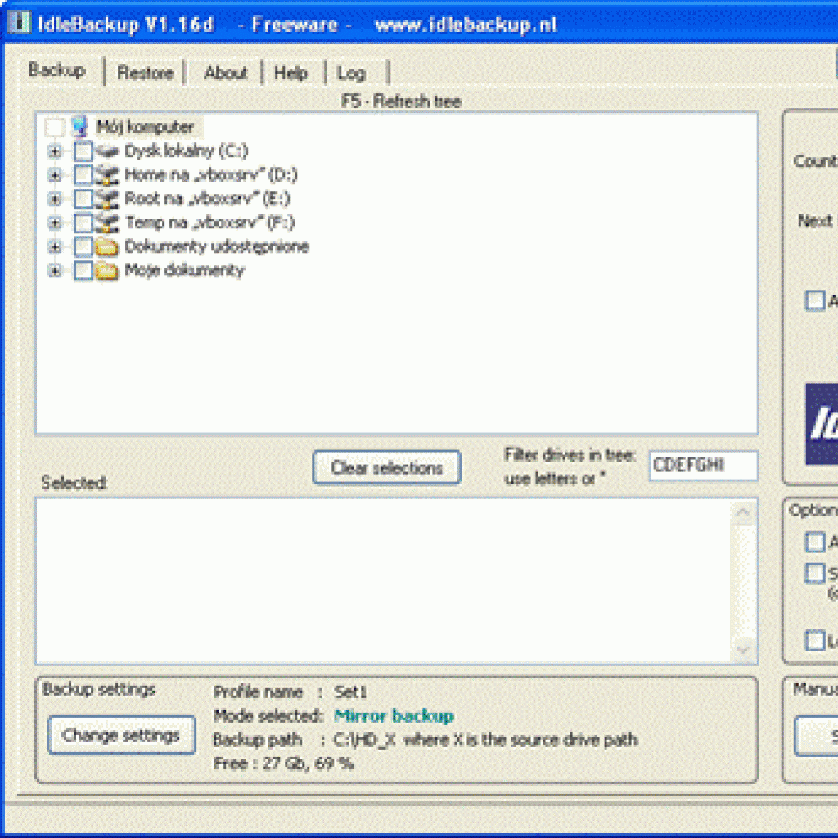Select the Dysk lokalny (C:) label
The height and width of the screenshot is (838, 838).
[x=187, y=151]
